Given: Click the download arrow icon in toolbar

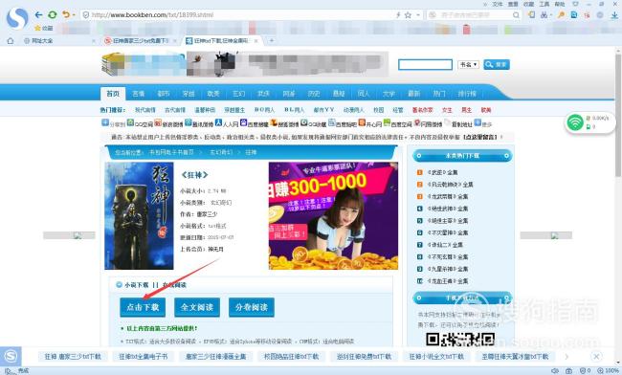Looking at the screenshot, I should (614, 15).
